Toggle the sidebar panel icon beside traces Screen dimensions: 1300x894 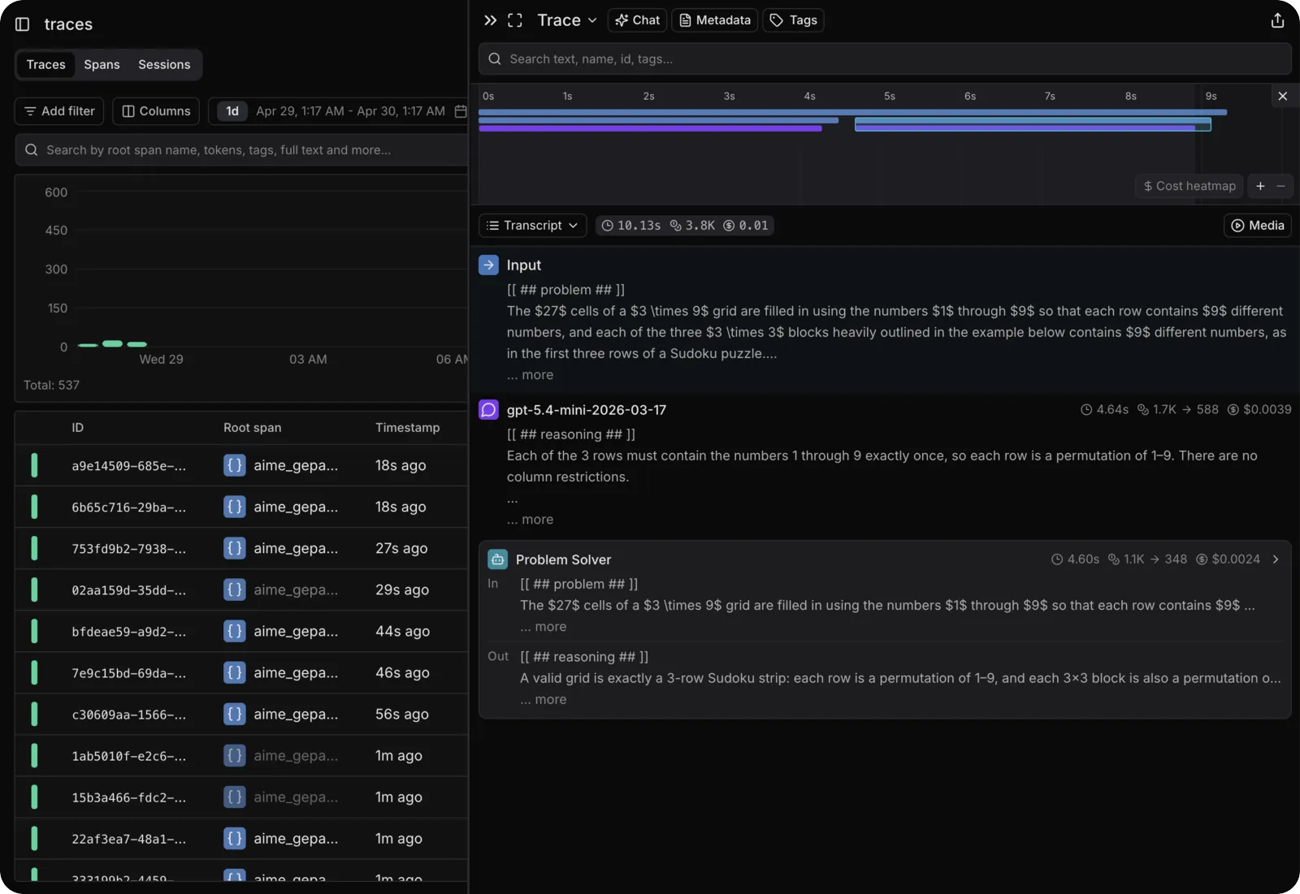click(23, 24)
